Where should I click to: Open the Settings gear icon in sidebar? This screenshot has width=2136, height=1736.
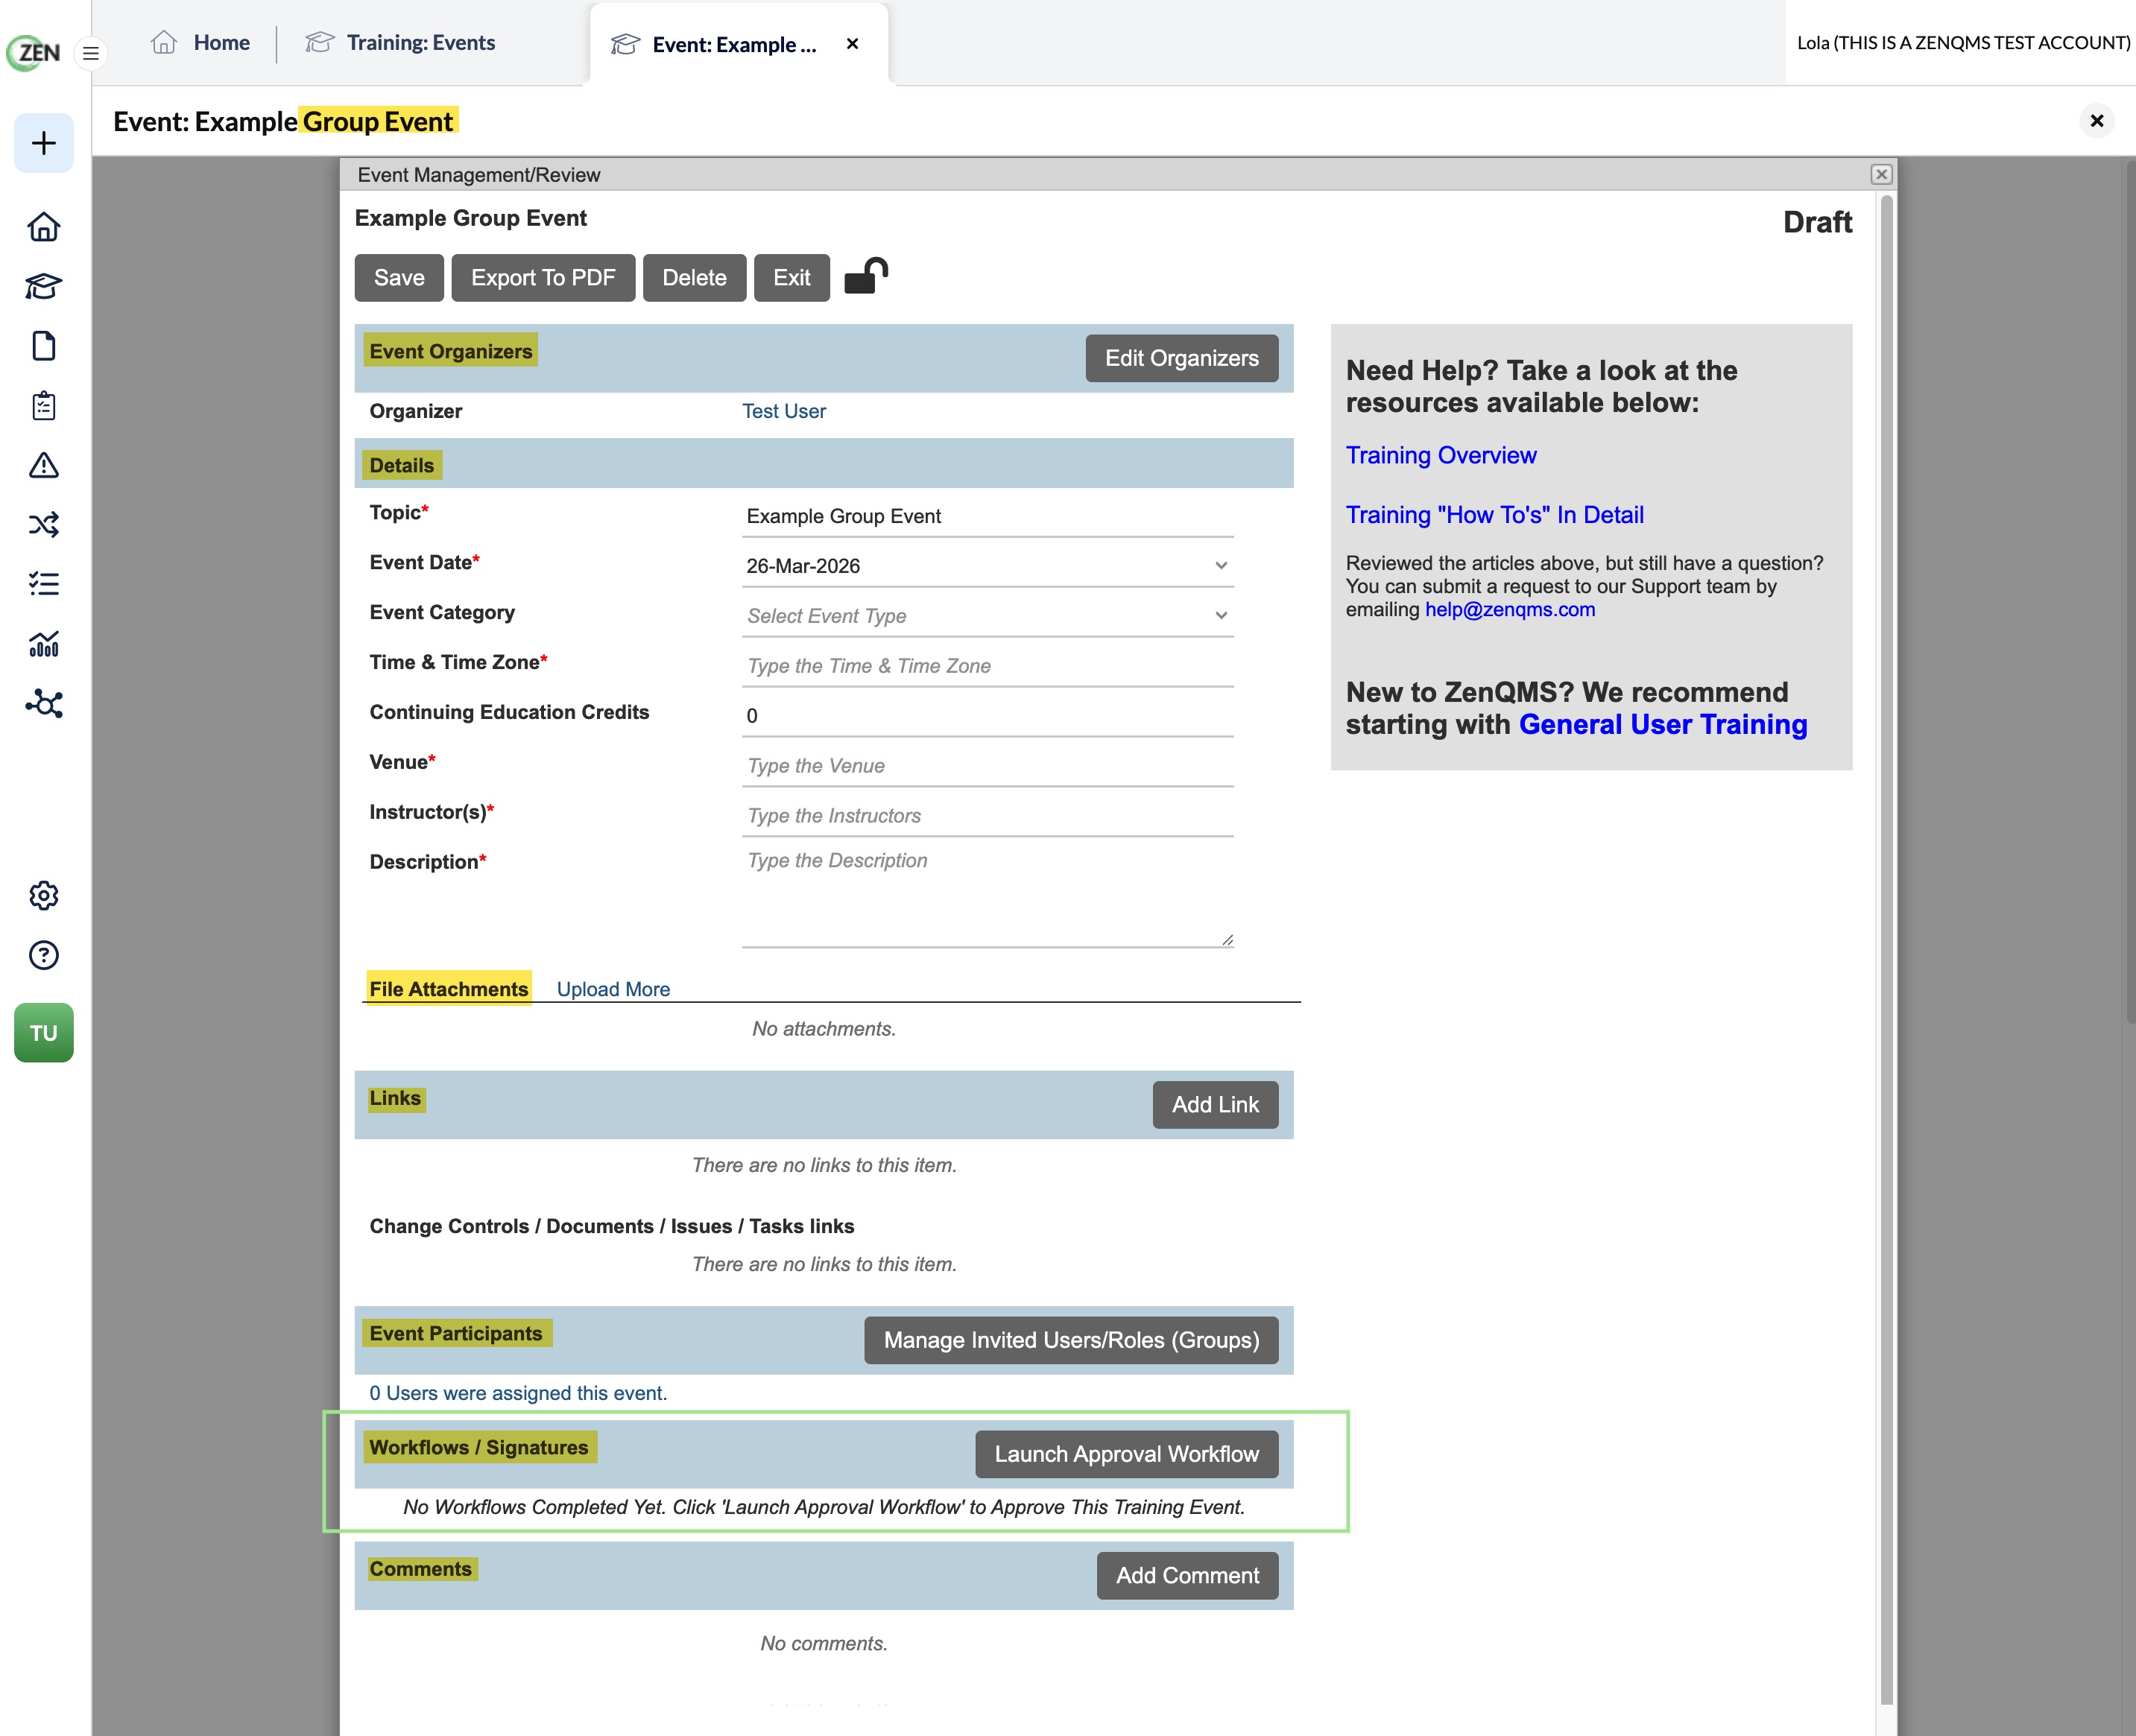[44, 896]
